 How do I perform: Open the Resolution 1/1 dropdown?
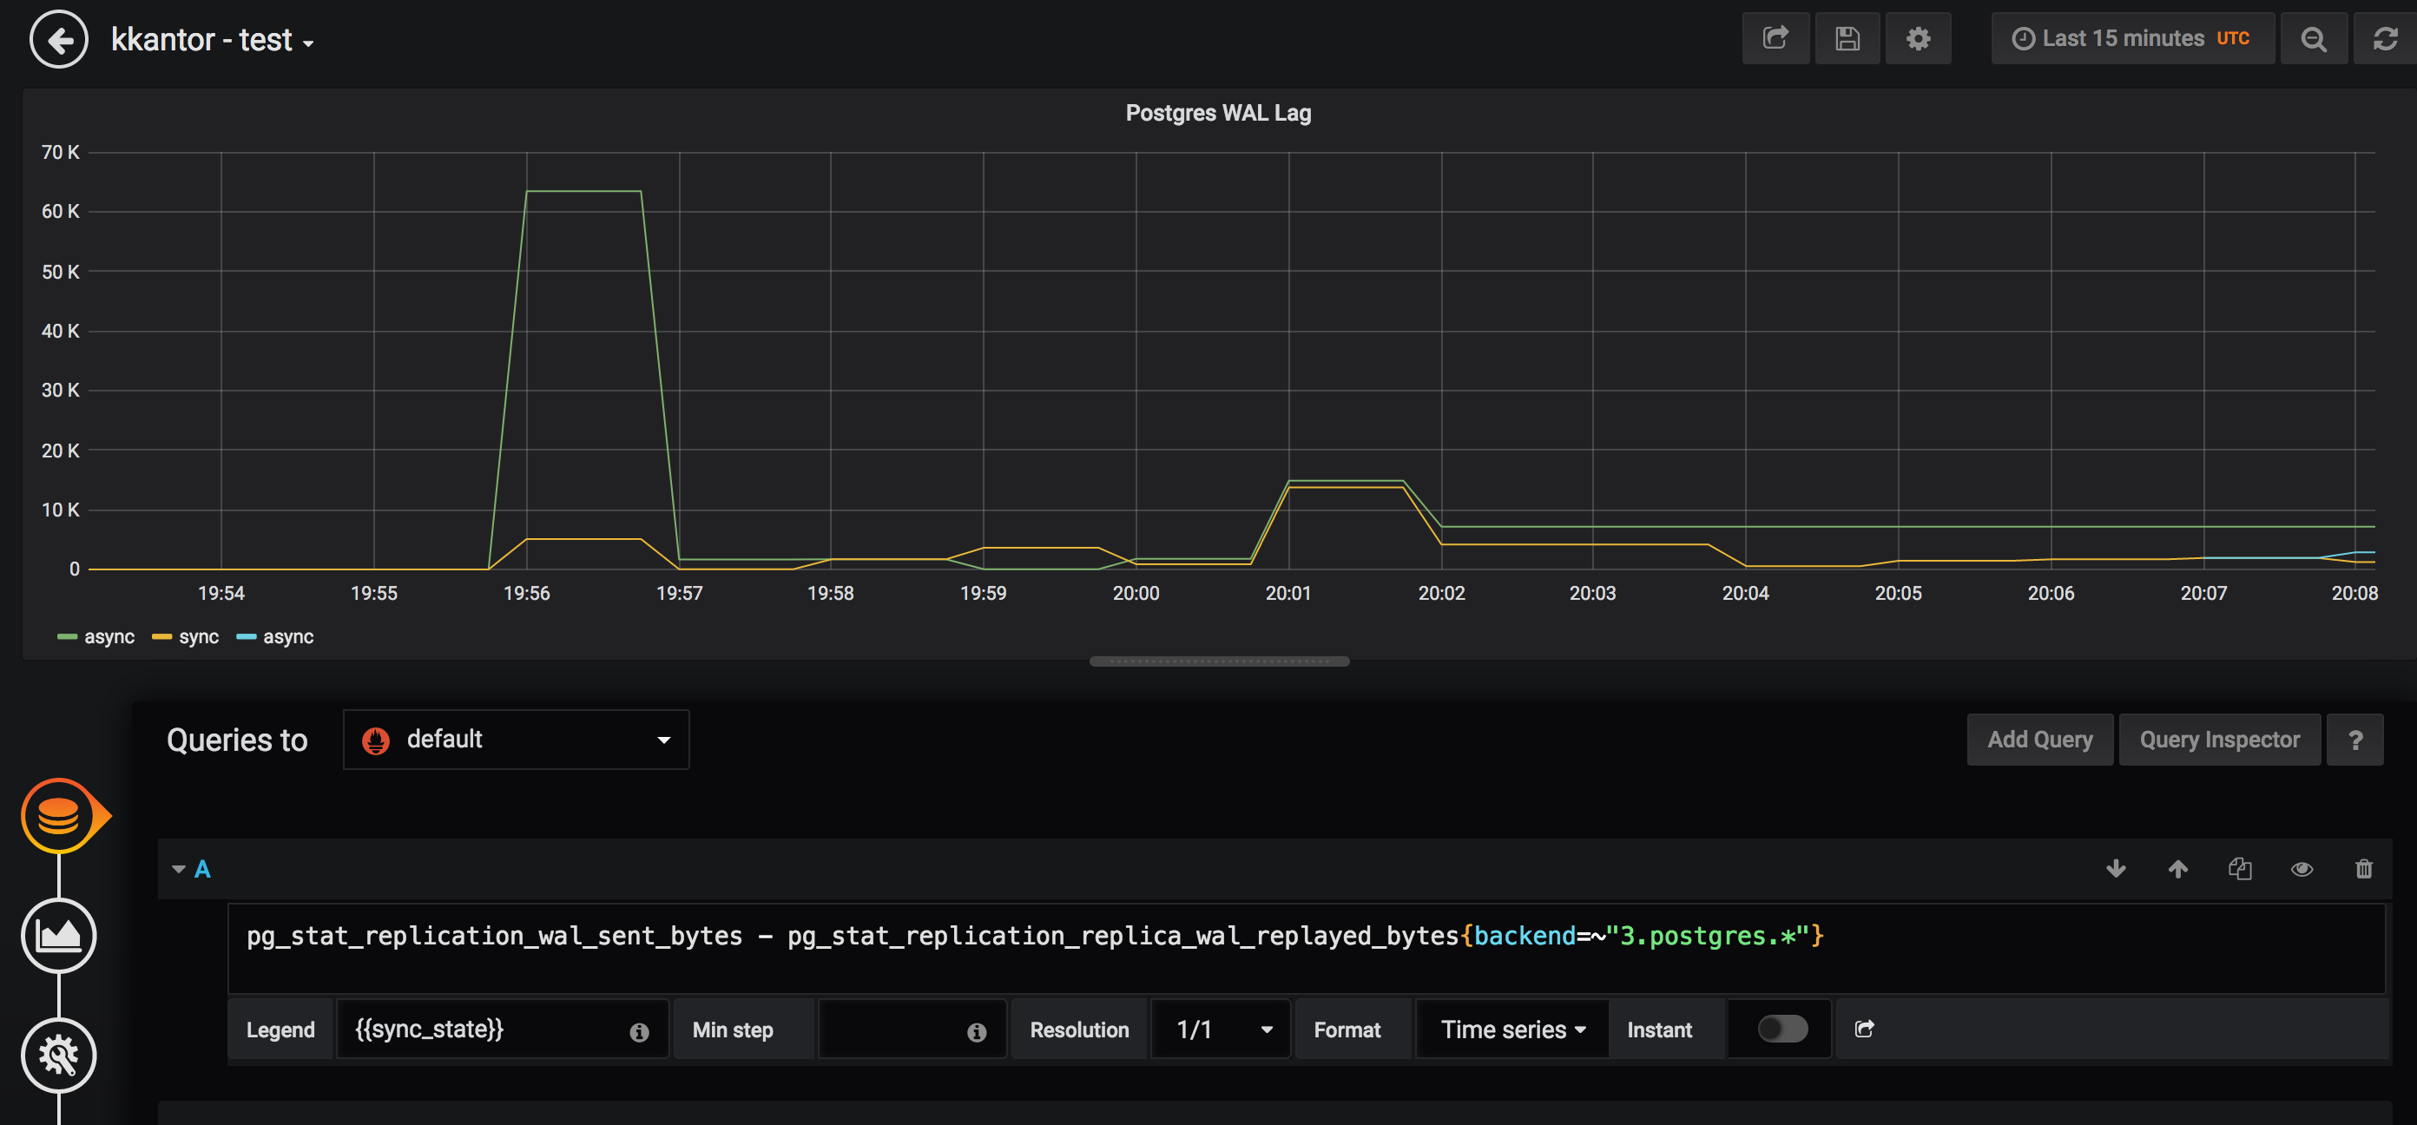1220,1029
